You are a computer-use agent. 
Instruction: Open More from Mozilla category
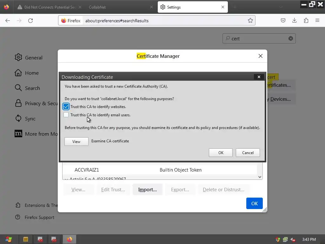(x=36, y=134)
